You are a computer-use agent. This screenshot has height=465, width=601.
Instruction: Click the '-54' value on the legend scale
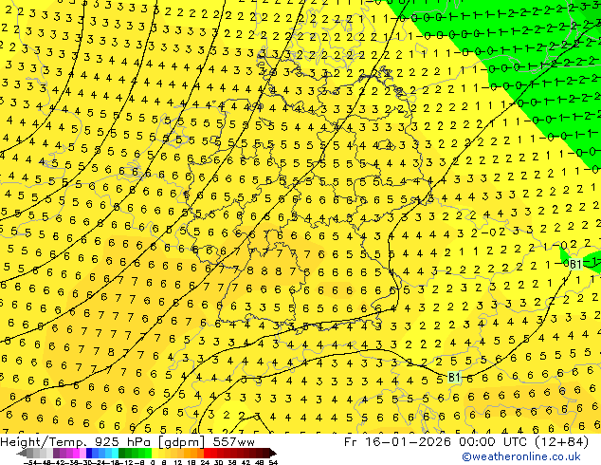(x=30, y=462)
